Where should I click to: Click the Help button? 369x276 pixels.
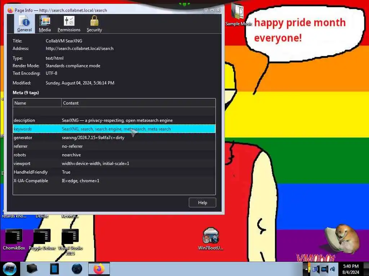pos(203,203)
